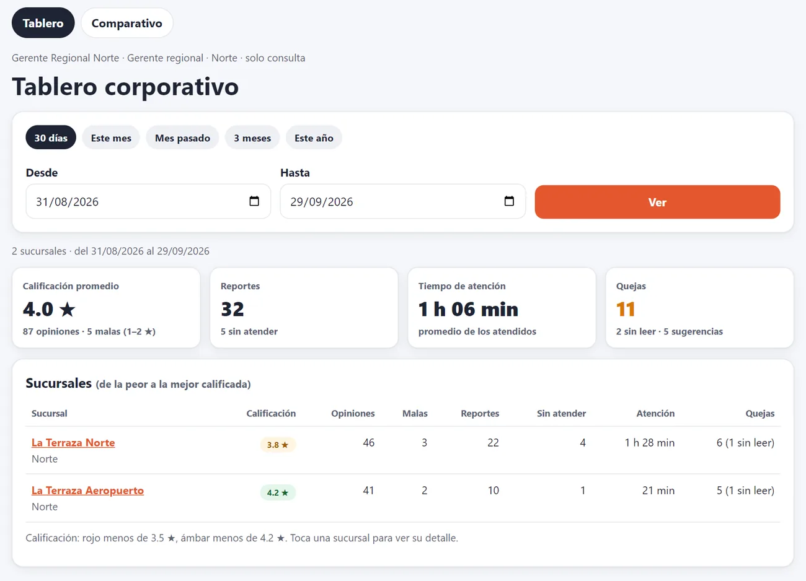Select the Este mes range filter
Image resolution: width=806 pixels, height=581 pixels.
point(111,138)
